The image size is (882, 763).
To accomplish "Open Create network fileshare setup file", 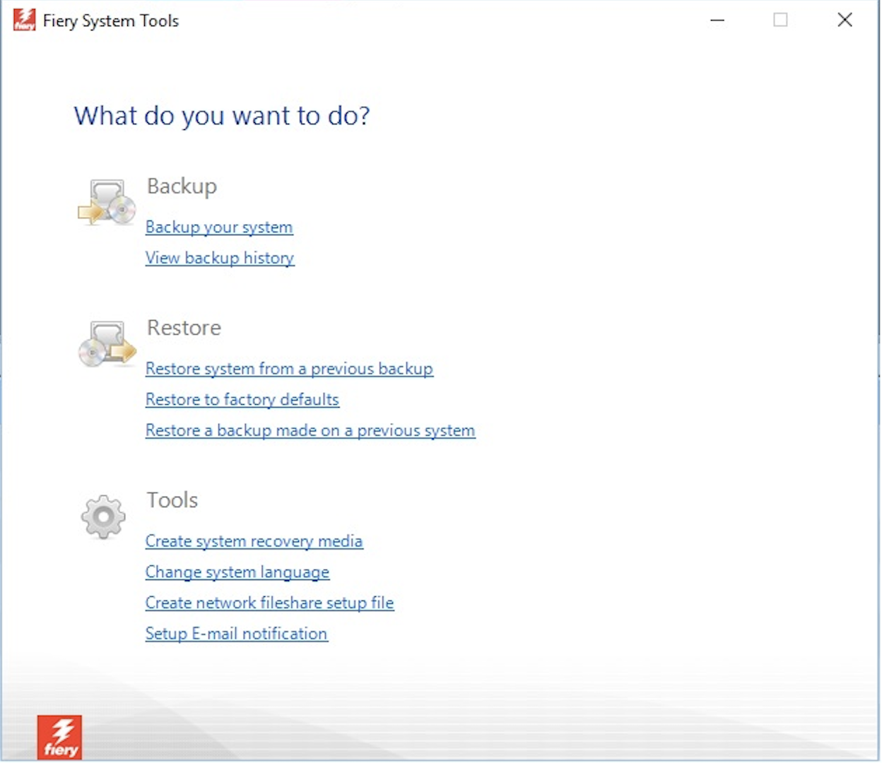I will (x=270, y=603).
